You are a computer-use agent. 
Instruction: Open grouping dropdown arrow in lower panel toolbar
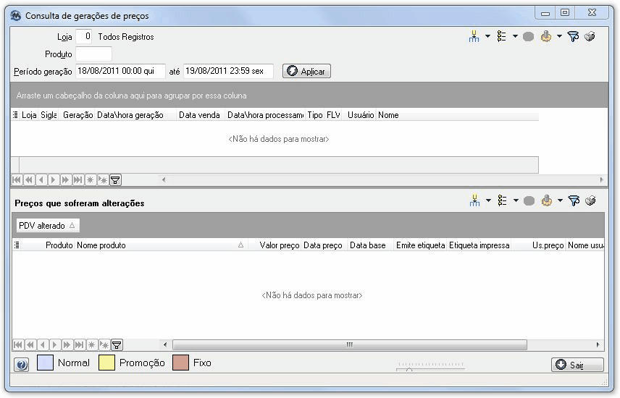(488, 200)
